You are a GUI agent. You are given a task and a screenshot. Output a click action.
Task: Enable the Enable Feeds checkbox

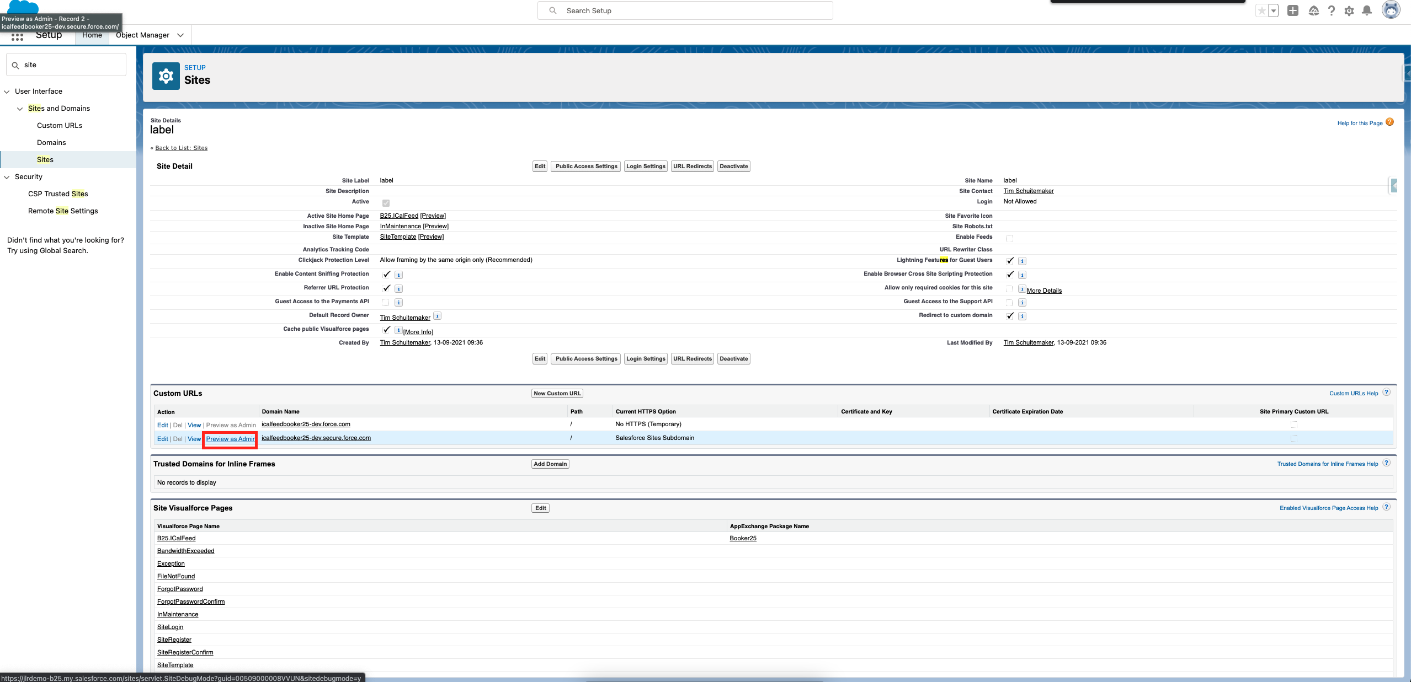pos(1009,237)
